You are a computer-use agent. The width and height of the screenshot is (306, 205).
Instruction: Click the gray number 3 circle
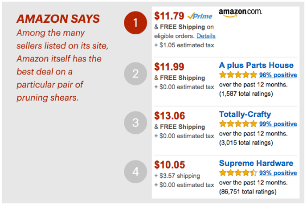(x=135, y=122)
